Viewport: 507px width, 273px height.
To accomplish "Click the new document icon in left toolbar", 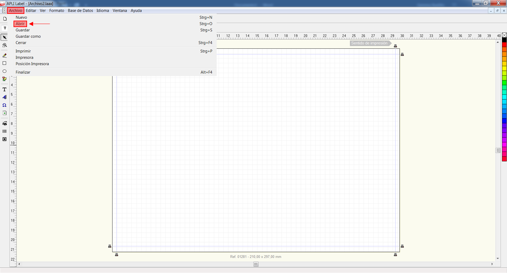I will 5,19.
